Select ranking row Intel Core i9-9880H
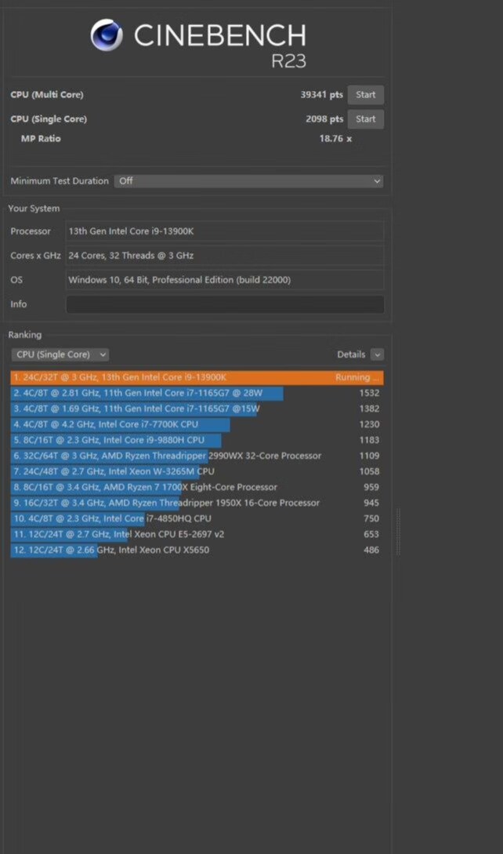Viewport: 503px width, 854px height. [x=197, y=440]
